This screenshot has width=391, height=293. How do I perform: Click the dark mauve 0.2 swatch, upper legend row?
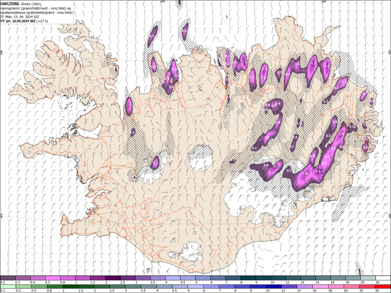coord(8,278)
